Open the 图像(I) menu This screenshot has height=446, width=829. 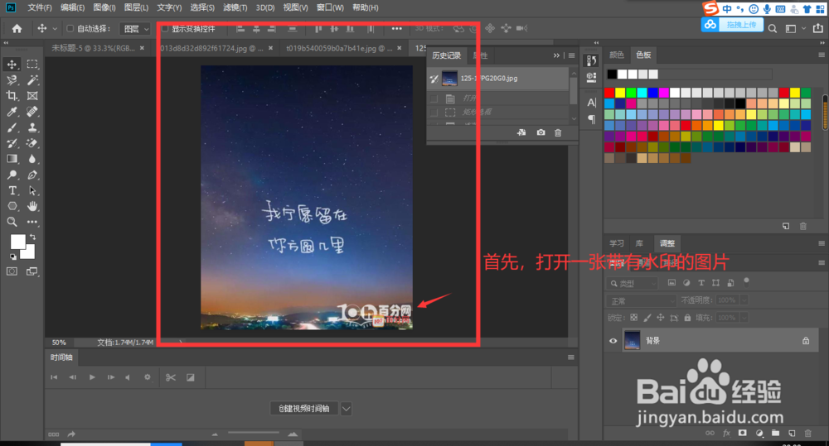tap(104, 7)
